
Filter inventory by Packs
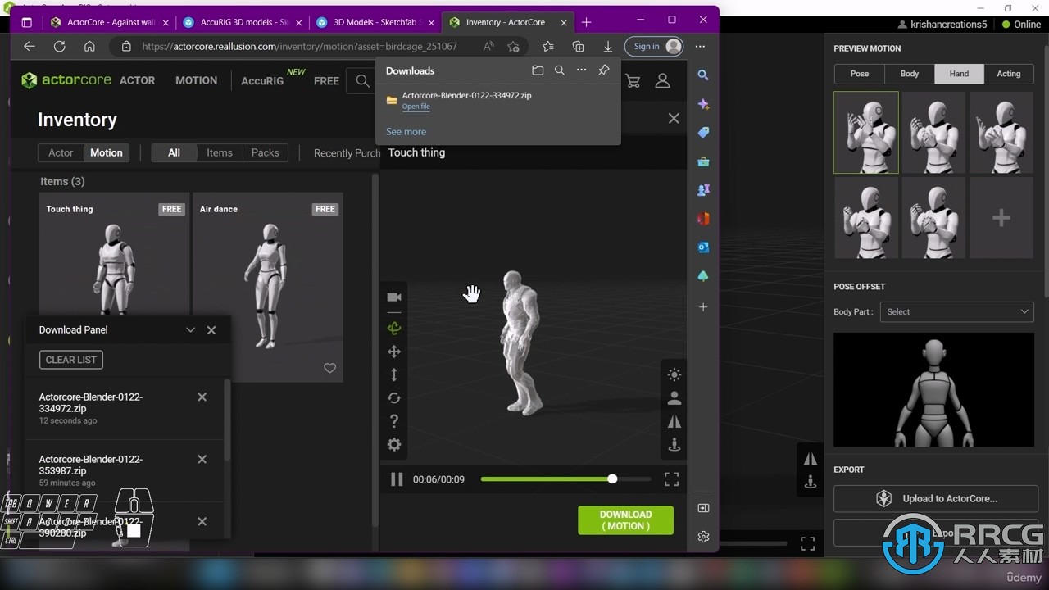(x=265, y=152)
